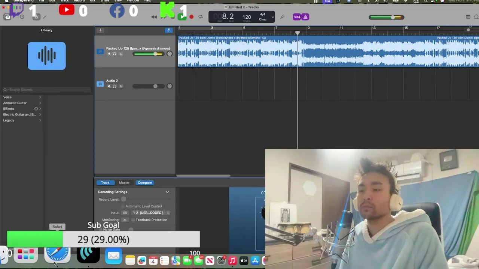Click the playhead marker in the ruler
Screen dimensions: 479x269
click(298, 33)
